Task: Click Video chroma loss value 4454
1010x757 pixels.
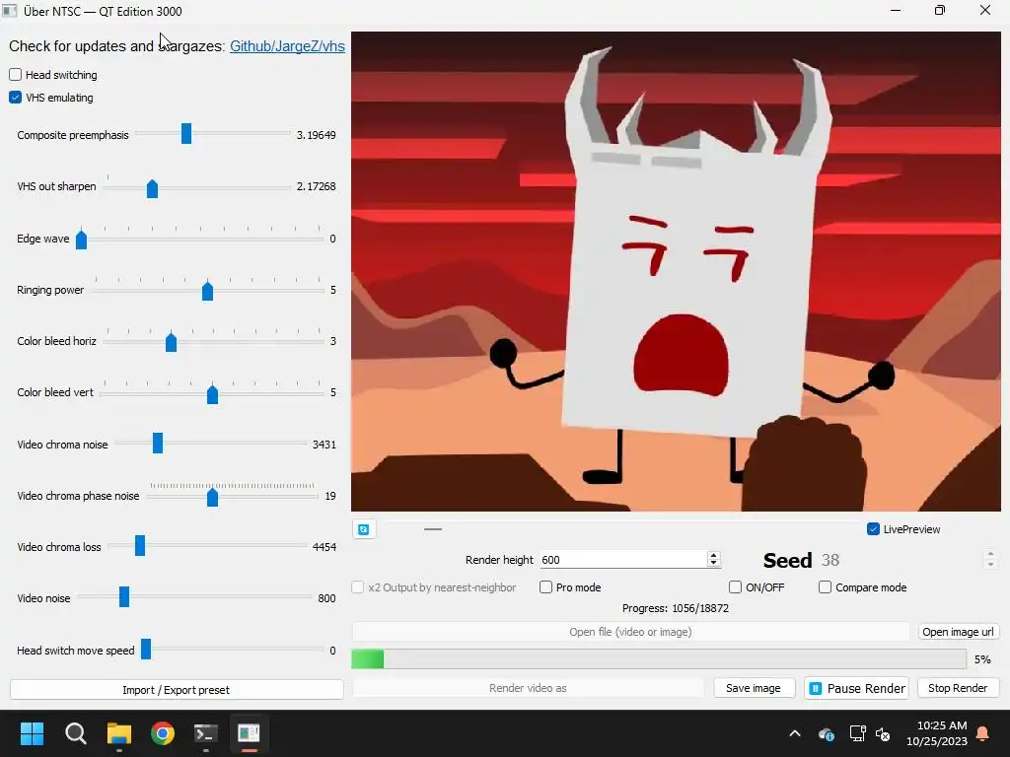Action: click(x=324, y=547)
